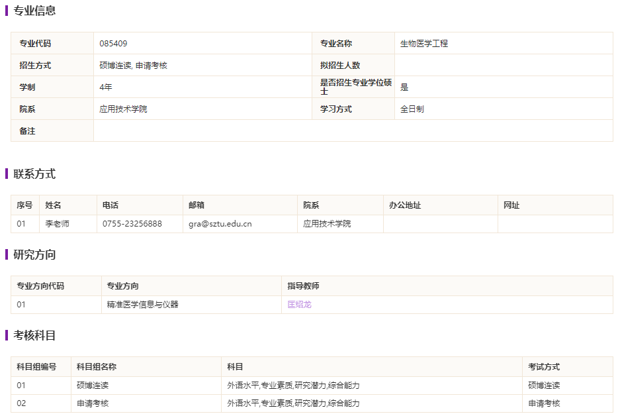Image resolution: width=618 pixels, height=418 pixels.
Task: Click the empty 拟招生人数 value cell
Action: coord(503,66)
